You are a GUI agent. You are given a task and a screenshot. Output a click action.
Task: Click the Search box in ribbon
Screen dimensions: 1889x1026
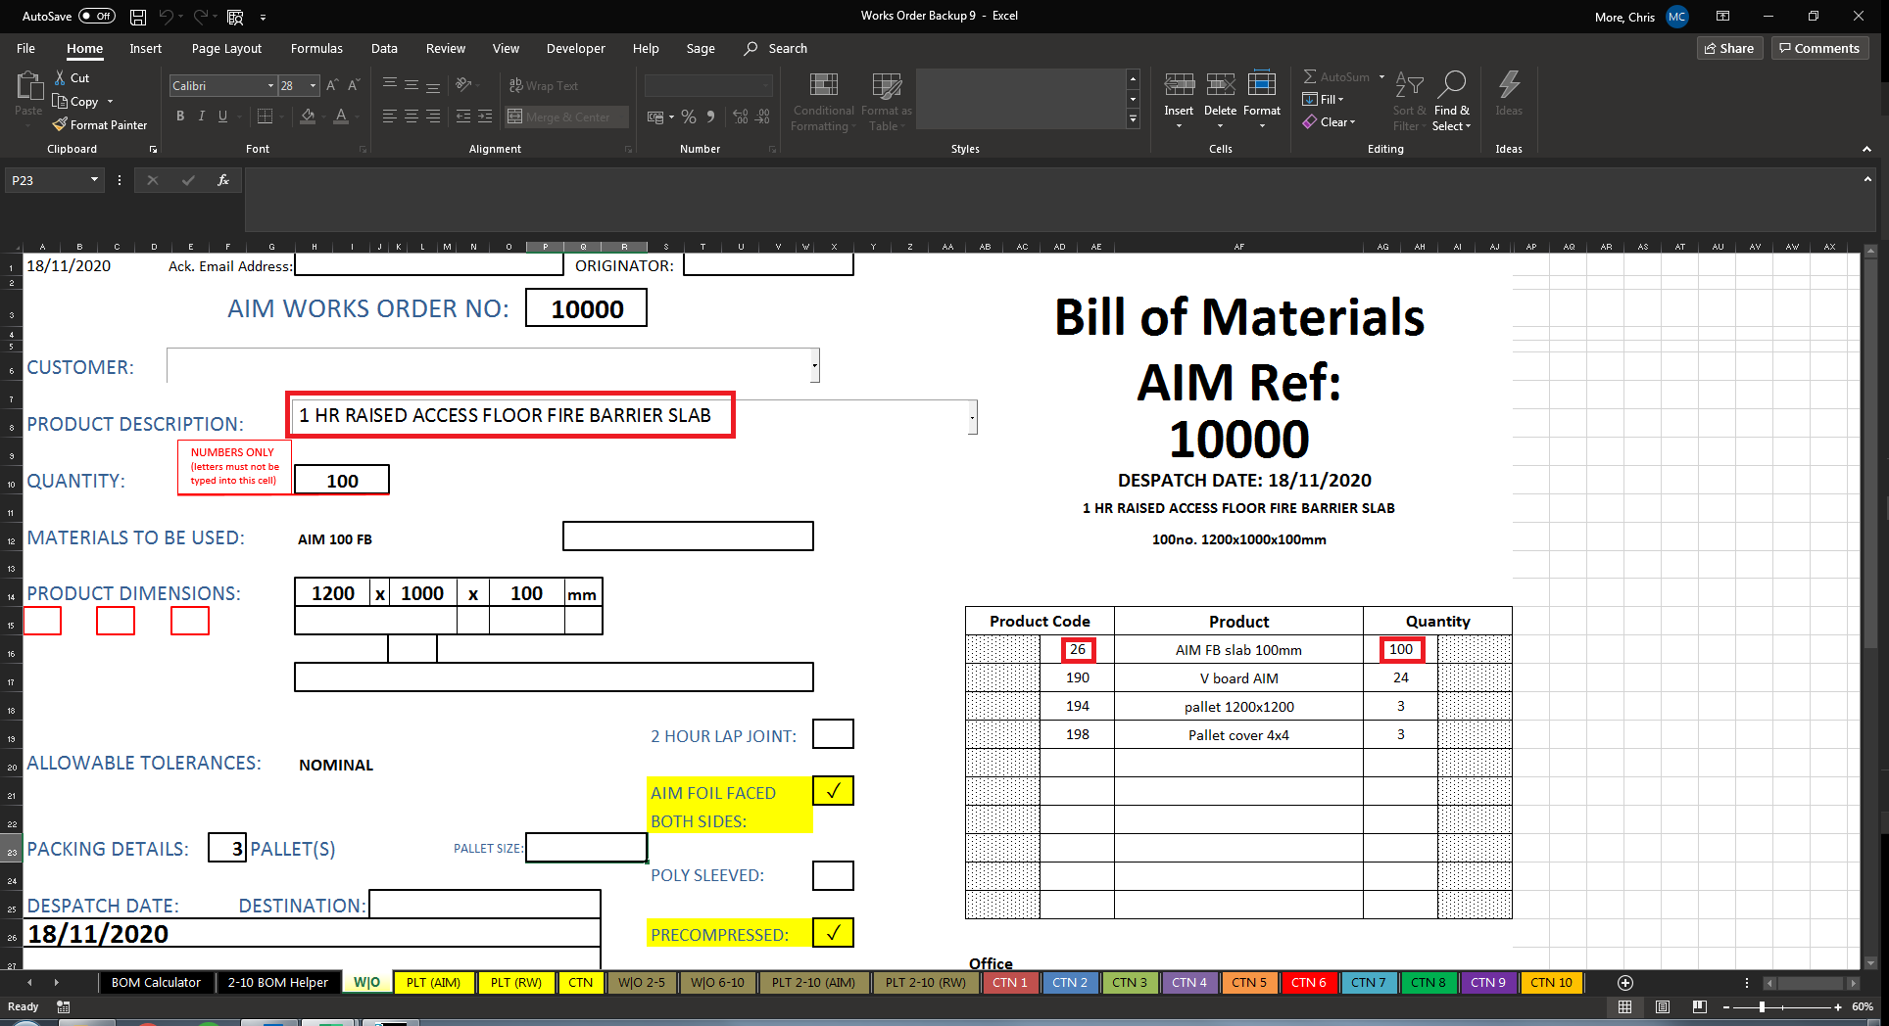point(776,48)
